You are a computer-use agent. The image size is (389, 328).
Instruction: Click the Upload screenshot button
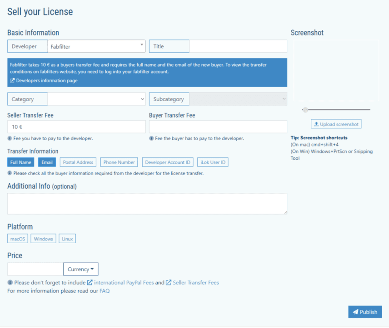(x=336, y=124)
